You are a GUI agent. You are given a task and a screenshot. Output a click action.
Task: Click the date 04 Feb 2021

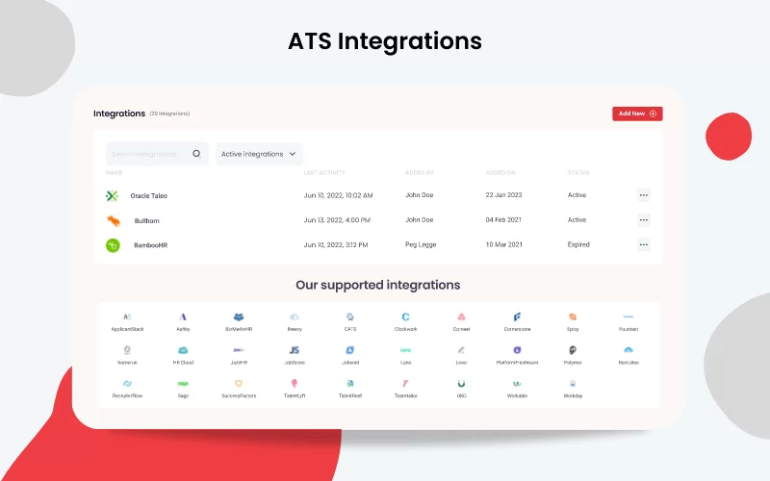click(x=503, y=220)
